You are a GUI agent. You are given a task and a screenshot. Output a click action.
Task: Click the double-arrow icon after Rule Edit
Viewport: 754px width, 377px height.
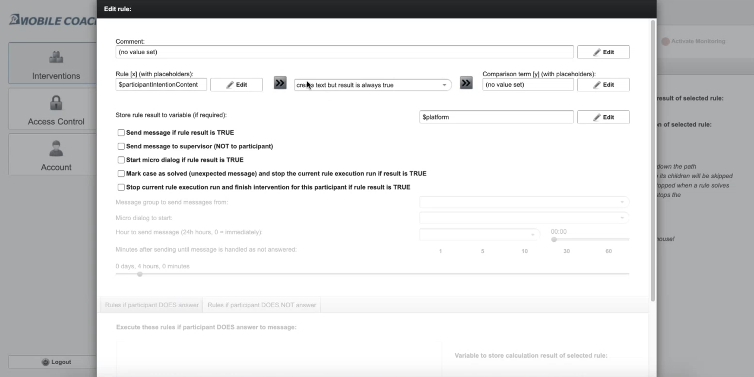[280, 83]
